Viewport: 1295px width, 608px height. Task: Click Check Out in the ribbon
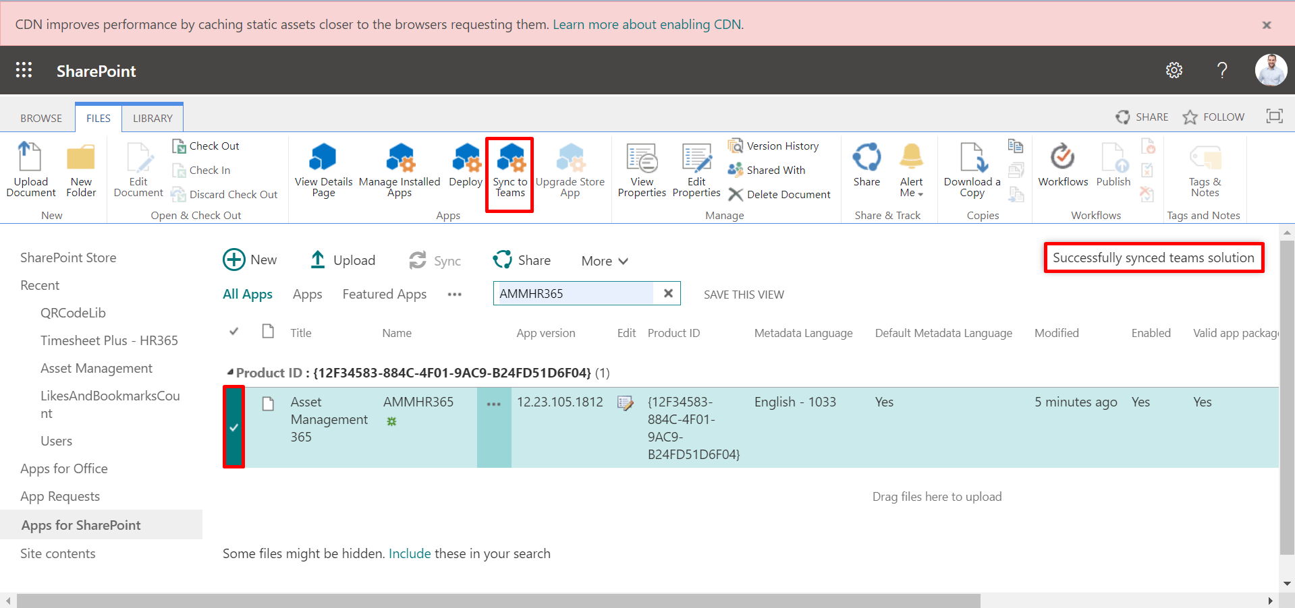click(206, 146)
